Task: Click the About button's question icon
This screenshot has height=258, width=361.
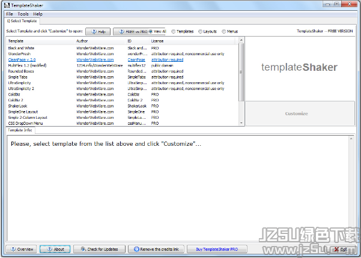Action: click(x=49, y=249)
